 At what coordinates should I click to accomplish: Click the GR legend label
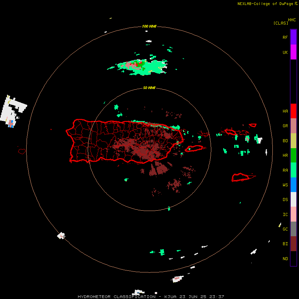pos(285,126)
